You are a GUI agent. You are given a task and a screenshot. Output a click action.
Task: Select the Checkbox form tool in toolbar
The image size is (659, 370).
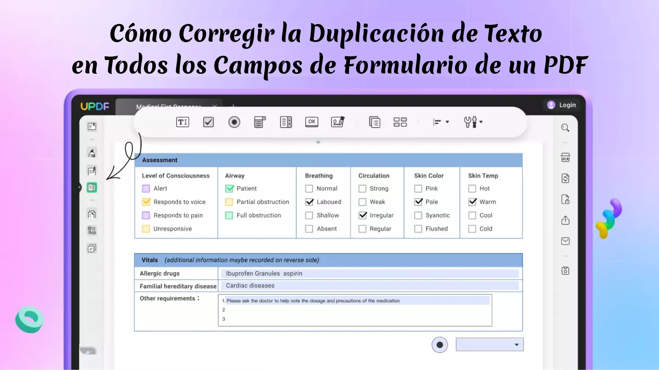click(208, 122)
